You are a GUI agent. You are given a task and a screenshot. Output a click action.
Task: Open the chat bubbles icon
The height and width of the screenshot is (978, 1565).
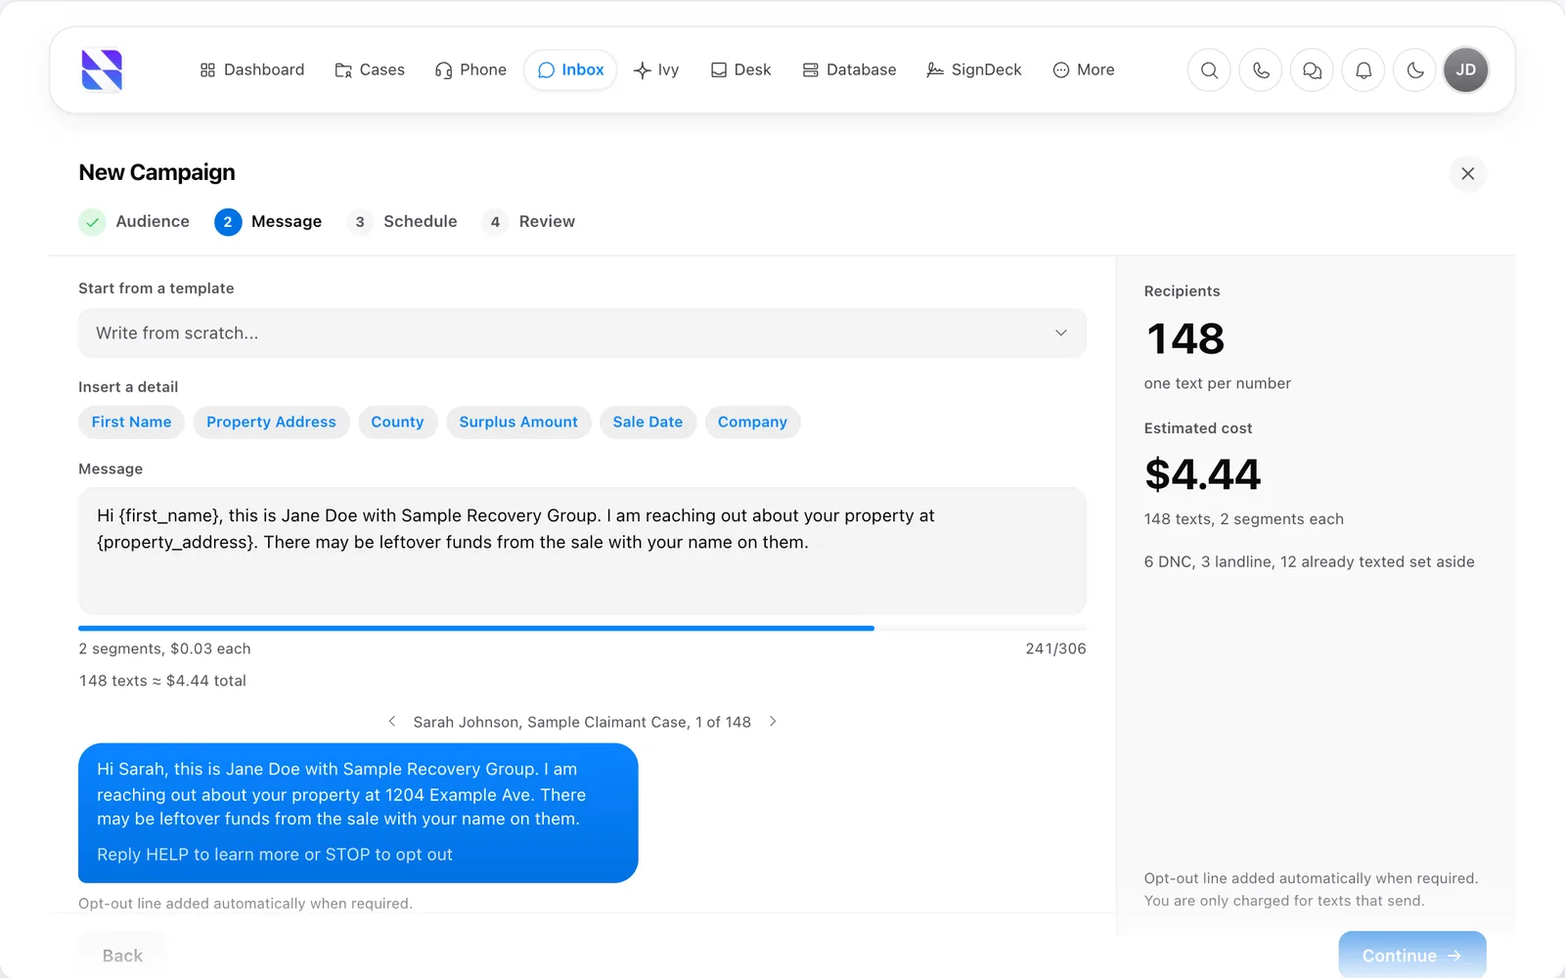(x=1312, y=70)
